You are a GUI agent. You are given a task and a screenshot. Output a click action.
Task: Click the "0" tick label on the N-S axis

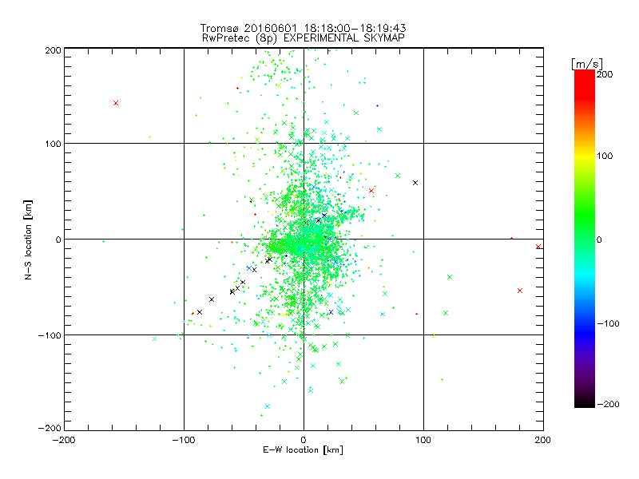click(x=58, y=239)
